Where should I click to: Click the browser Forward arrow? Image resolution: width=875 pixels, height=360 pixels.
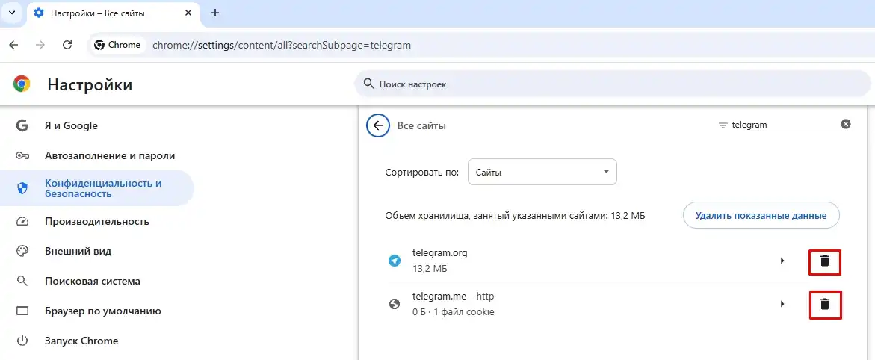click(40, 46)
